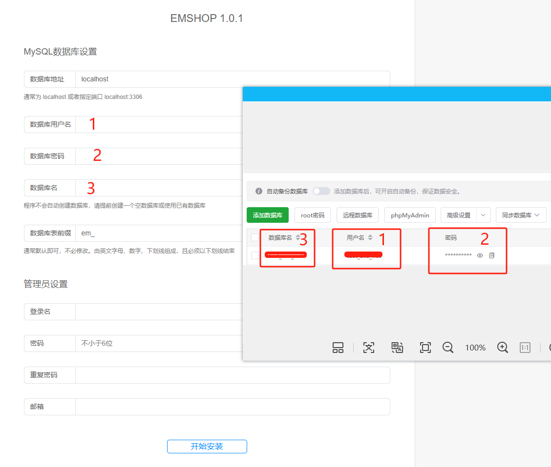Click the fullscreen icon in viewer toolbar
The height and width of the screenshot is (467, 551).
pos(425,348)
